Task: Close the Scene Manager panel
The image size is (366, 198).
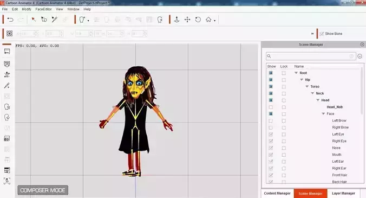Action: [x=362, y=44]
